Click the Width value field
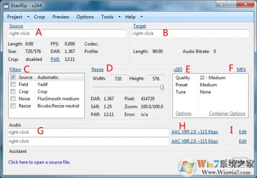The width and height of the screenshot is (257, 178). click(118, 79)
